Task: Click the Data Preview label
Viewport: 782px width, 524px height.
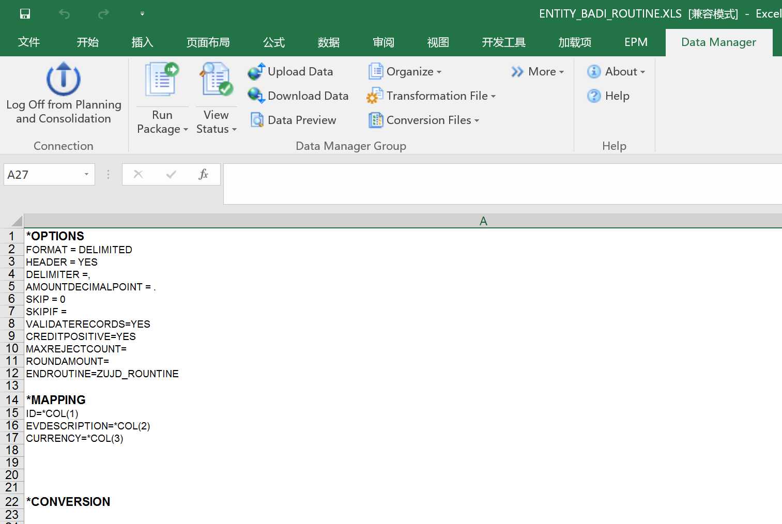Action: 302,120
